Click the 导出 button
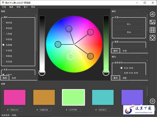 pyautogui.click(x=129, y=32)
